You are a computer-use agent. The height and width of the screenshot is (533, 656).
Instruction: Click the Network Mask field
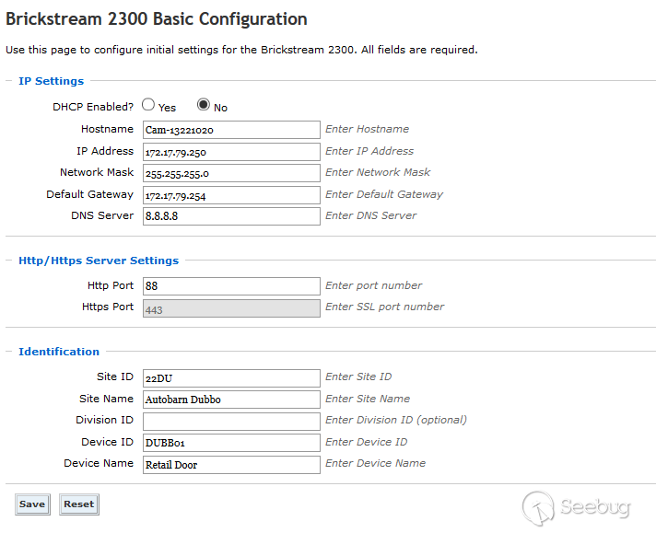231,173
